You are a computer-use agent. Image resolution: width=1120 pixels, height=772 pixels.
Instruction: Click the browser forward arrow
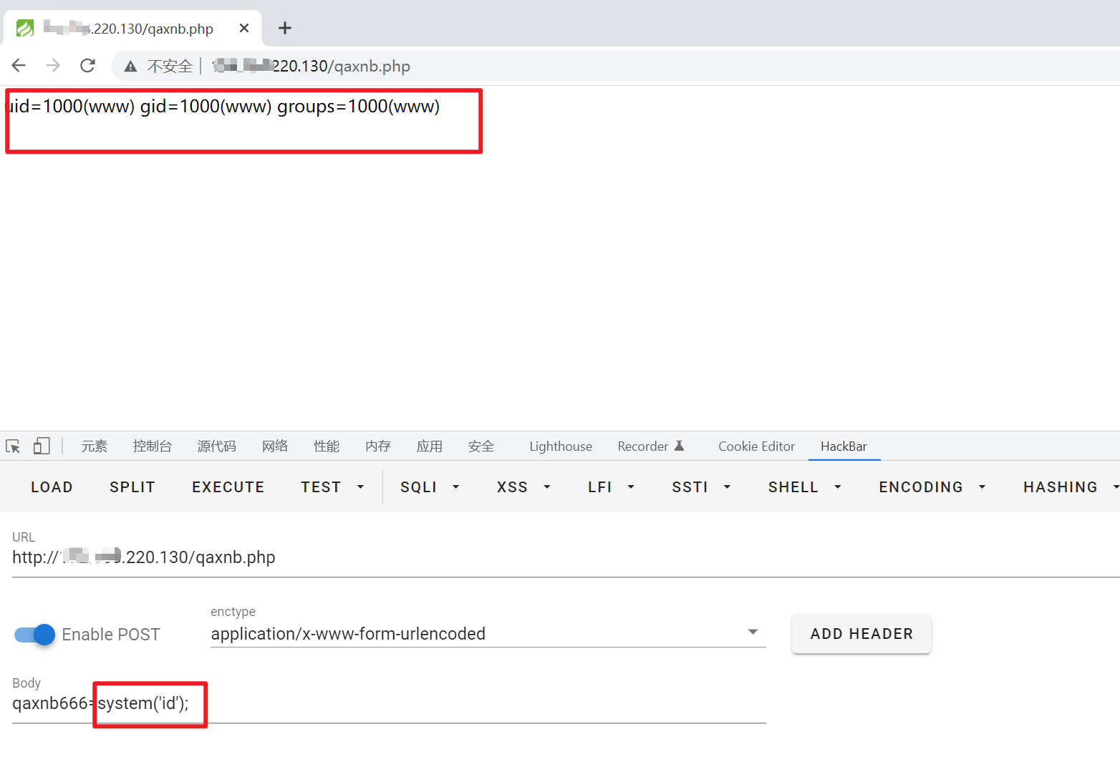(x=53, y=66)
